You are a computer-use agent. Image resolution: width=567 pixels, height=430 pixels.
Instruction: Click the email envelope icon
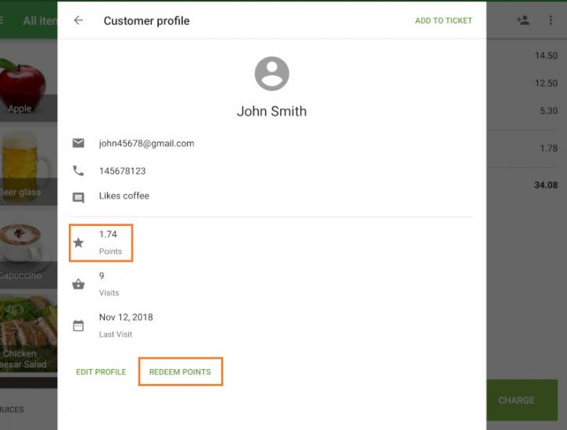pos(78,143)
